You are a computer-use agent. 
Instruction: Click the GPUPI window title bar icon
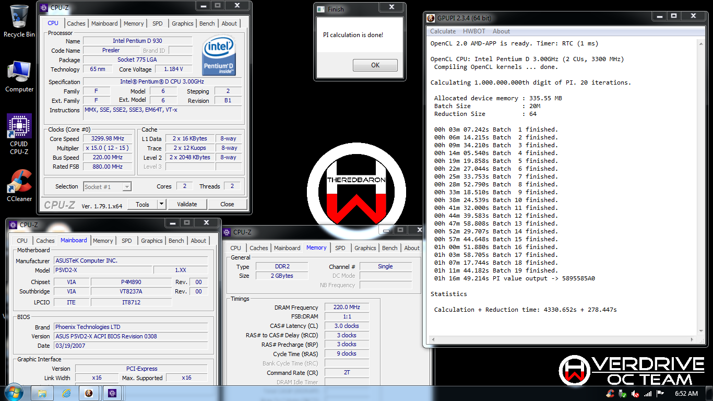tap(431, 18)
